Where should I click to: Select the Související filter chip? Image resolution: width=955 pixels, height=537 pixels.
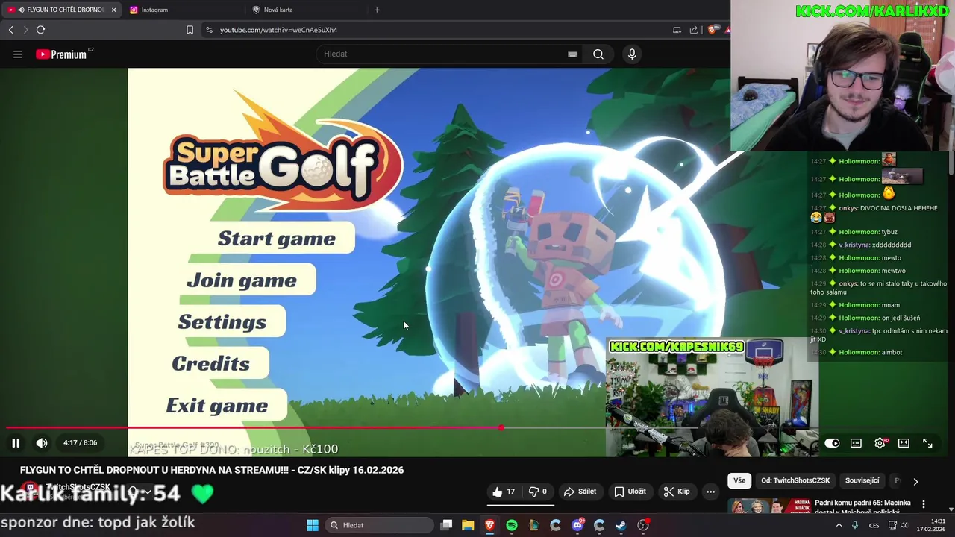coord(862,481)
